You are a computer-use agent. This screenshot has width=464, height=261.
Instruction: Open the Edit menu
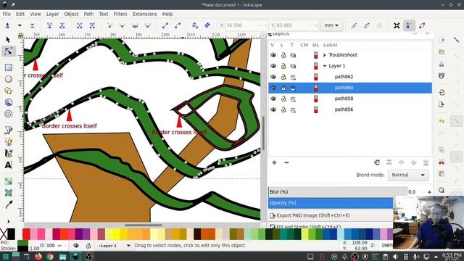click(20, 14)
